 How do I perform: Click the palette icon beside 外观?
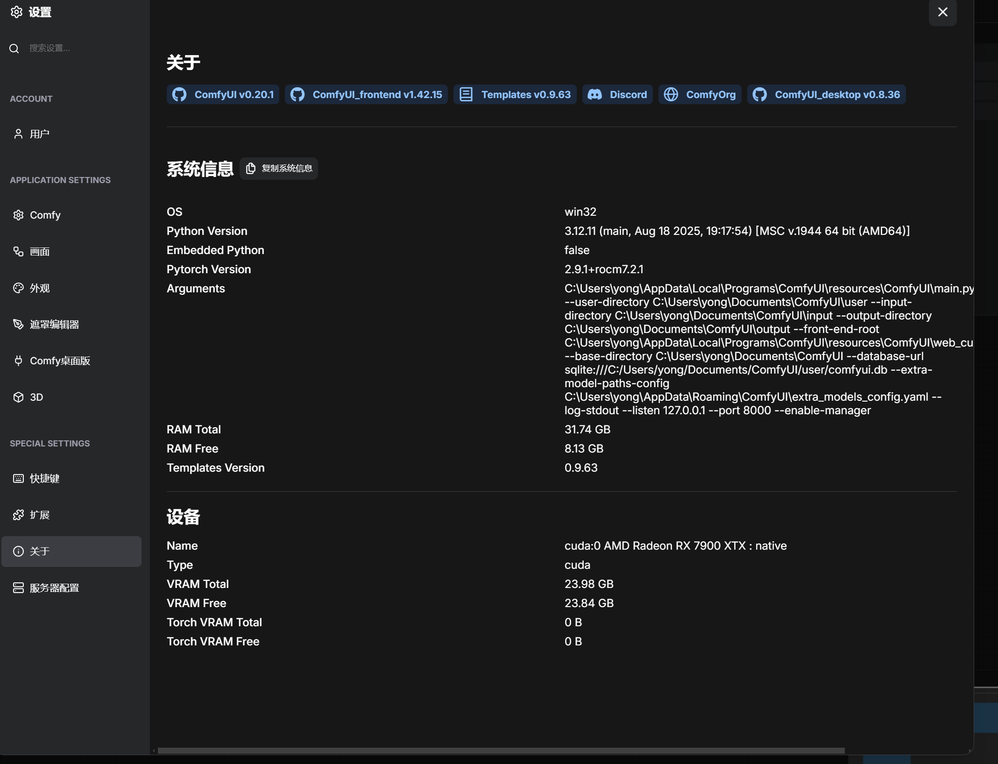(x=18, y=288)
